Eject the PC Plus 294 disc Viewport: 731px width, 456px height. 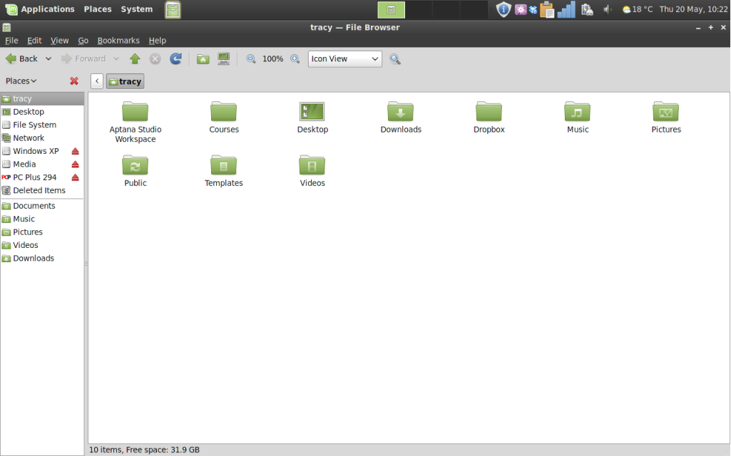click(76, 177)
